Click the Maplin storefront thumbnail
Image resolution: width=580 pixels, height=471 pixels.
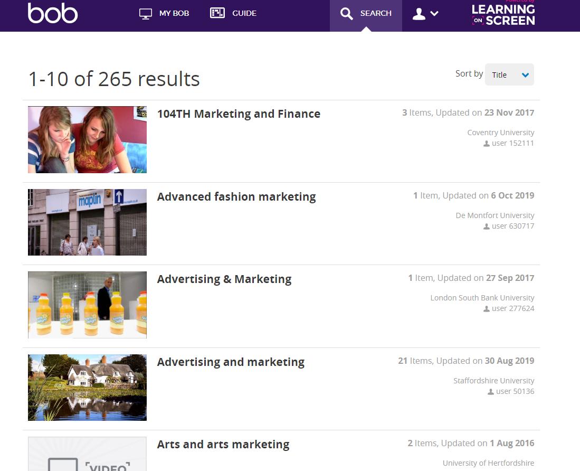(x=87, y=222)
